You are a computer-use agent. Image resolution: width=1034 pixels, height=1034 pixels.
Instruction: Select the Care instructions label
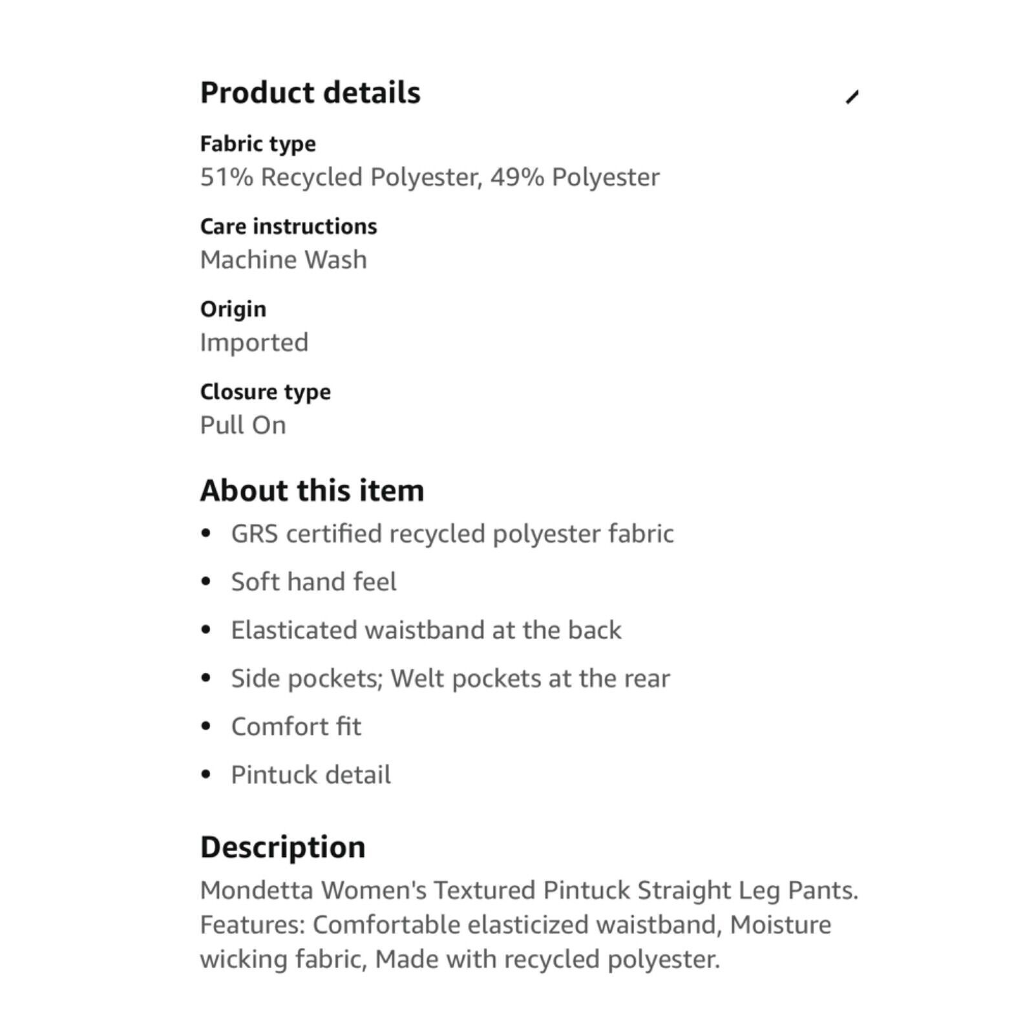point(288,227)
